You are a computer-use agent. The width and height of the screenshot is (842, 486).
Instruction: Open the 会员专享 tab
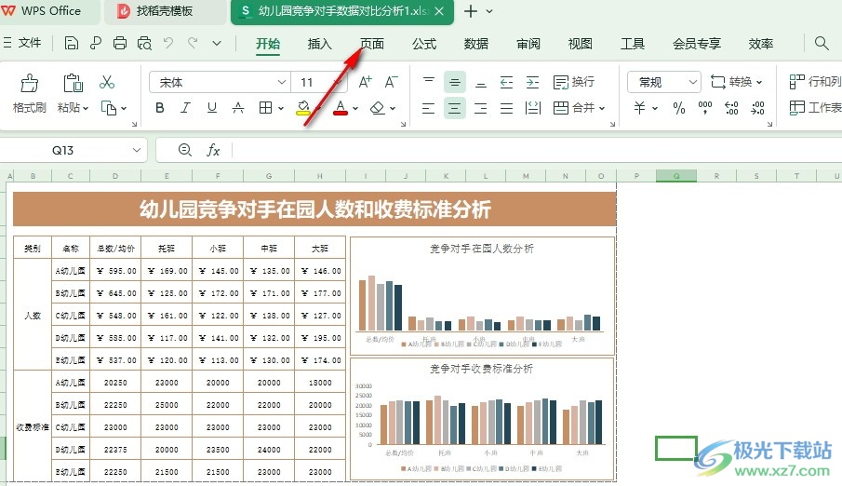[x=697, y=44]
